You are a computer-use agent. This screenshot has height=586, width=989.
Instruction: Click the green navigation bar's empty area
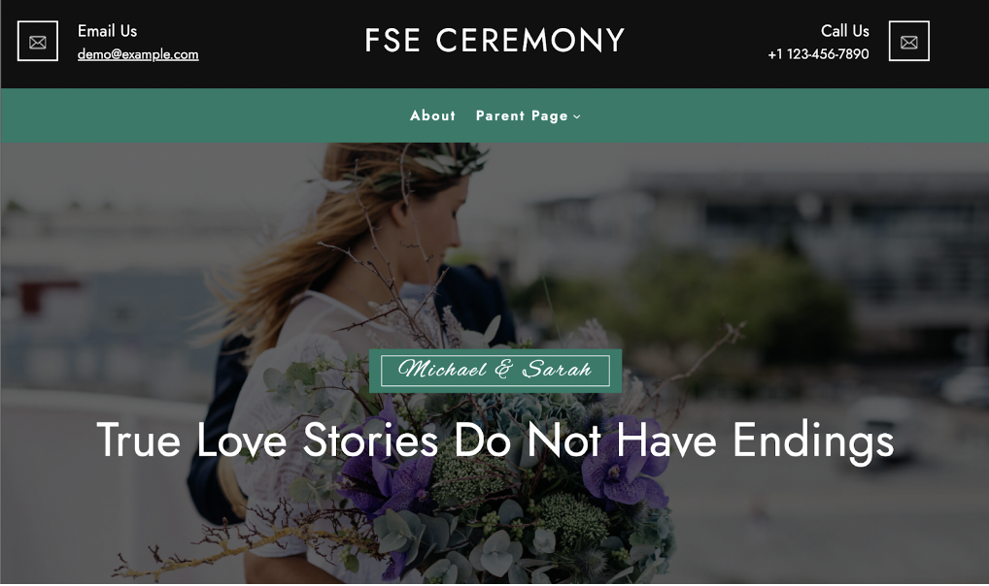[x=789, y=116]
